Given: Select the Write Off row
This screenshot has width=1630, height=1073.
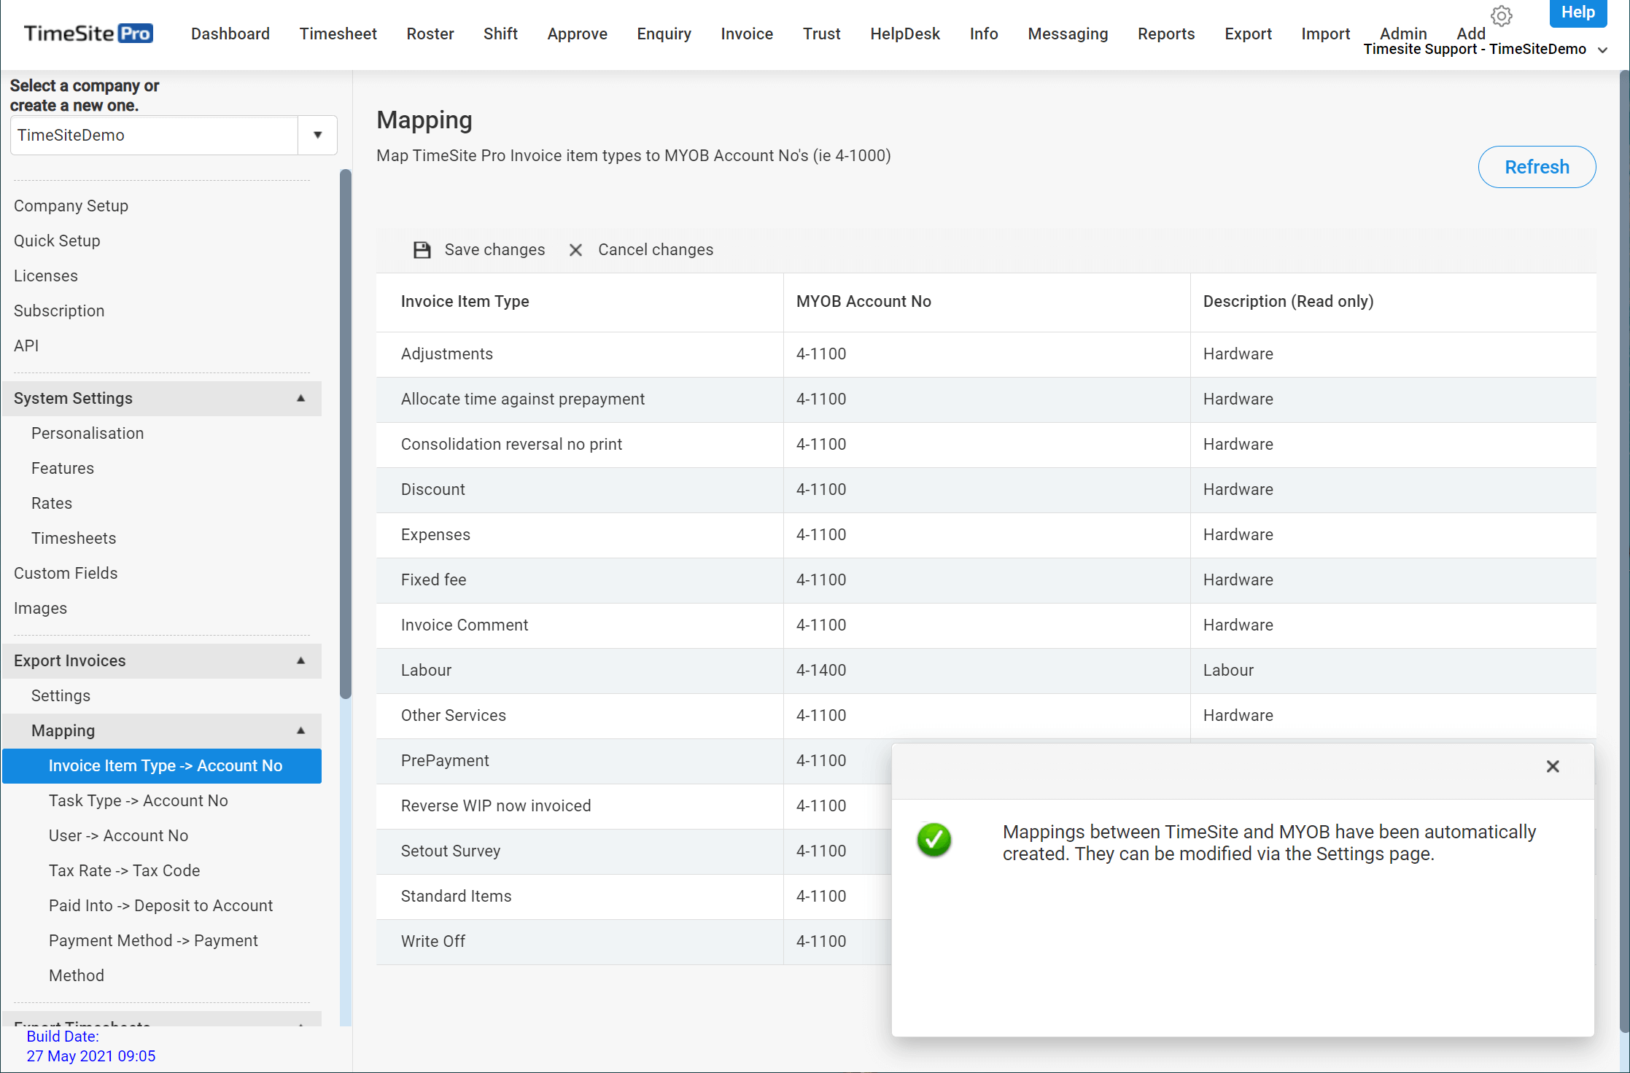Looking at the screenshot, I should pos(633,942).
